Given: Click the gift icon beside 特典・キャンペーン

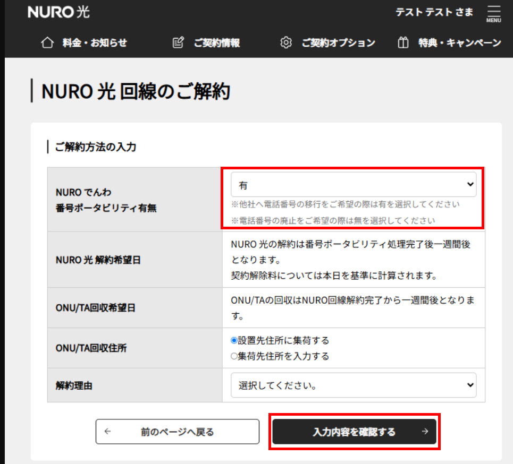Looking at the screenshot, I should click(403, 43).
